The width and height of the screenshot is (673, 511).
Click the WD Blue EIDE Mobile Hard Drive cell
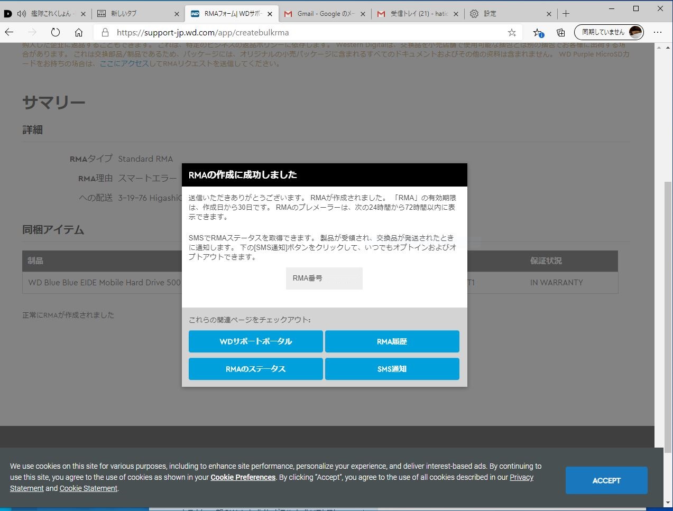pyautogui.click(x=105, y=283)
